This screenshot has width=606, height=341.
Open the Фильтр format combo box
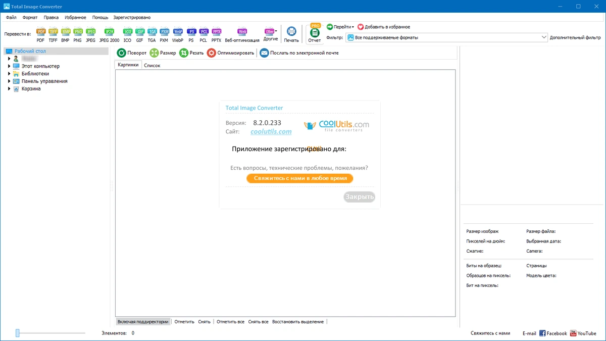(447, 37)
